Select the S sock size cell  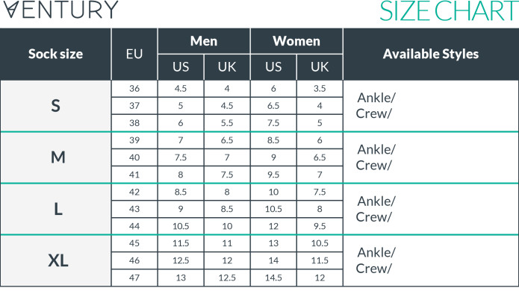click(55, 106)
